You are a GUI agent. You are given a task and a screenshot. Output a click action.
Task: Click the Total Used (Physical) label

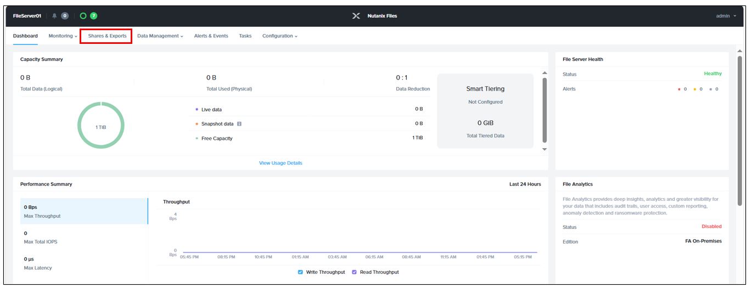pyautogui.click(x=229, y=89)
